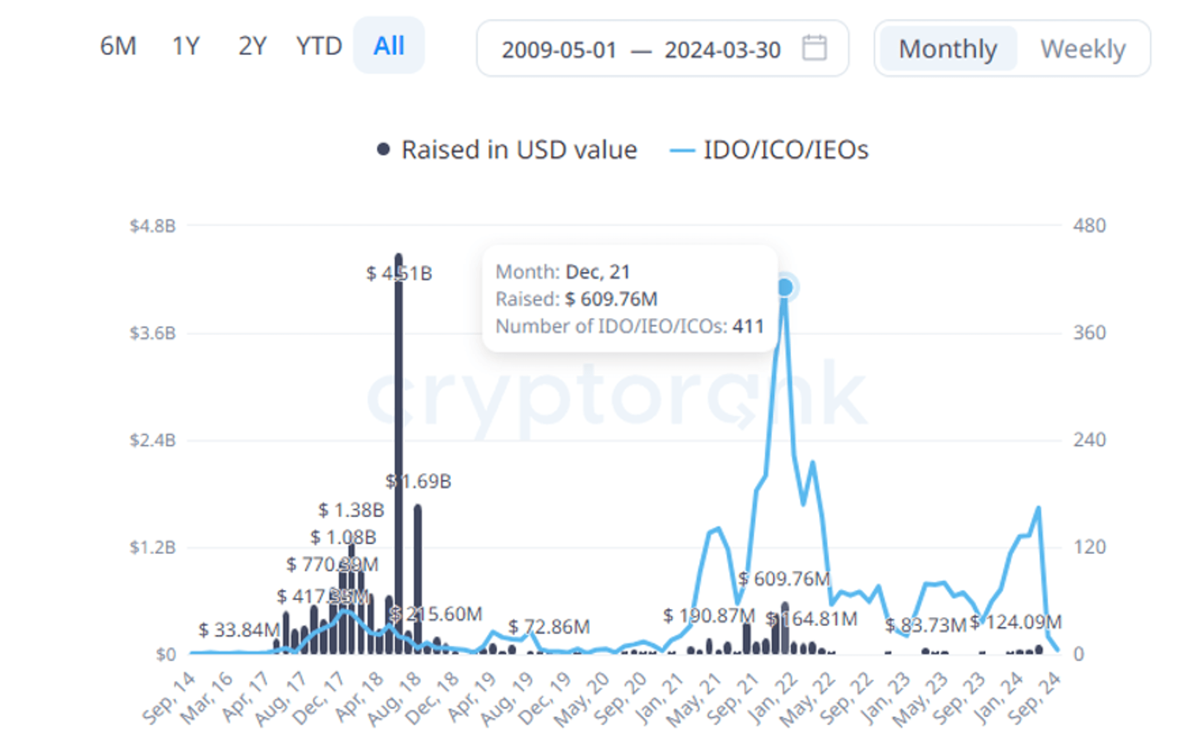Select the 1Y time range

186,46
